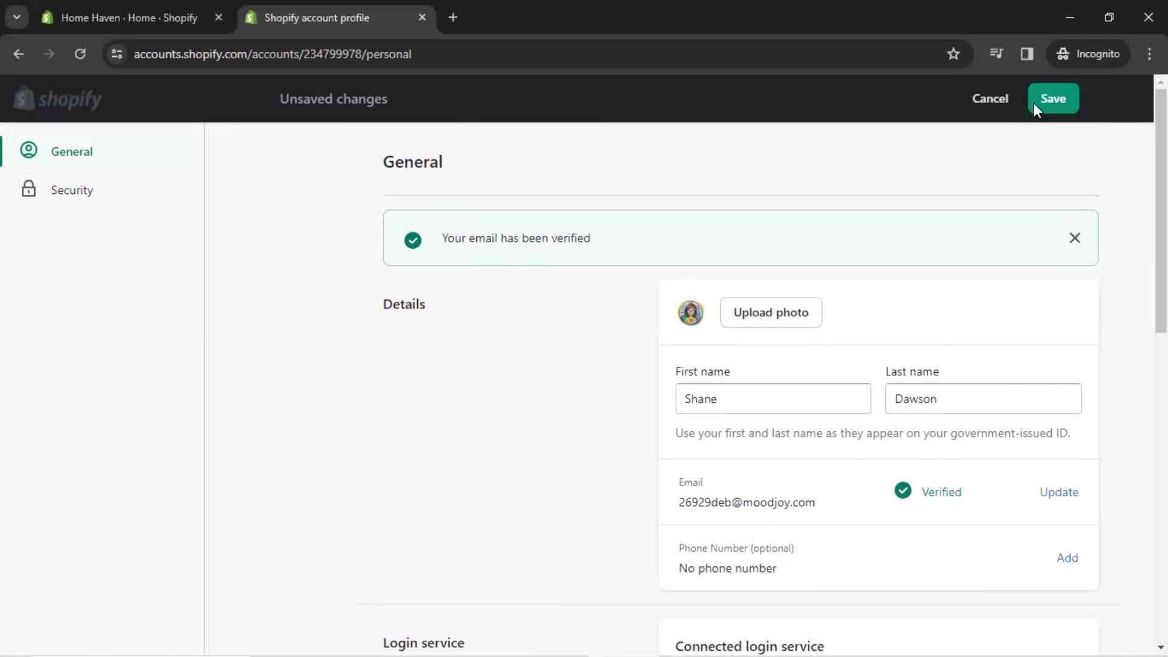Open a new browser tab
Image resolution: width=1168 pixels, height=657 pixels.
(453, 17)
